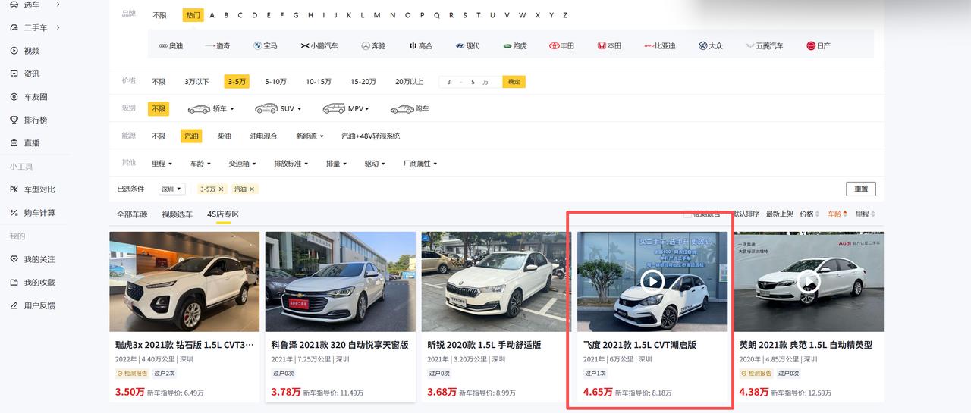
Task: Open the 里程 filter dropdown in 其他 row
Action: (162, 164)
